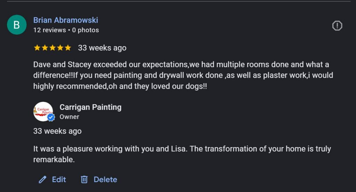Select the Carrigan Painting owner name
Image resolution: width=356 pixels, height=192 pixels.
pyautogui.click(x=90, y=107)
